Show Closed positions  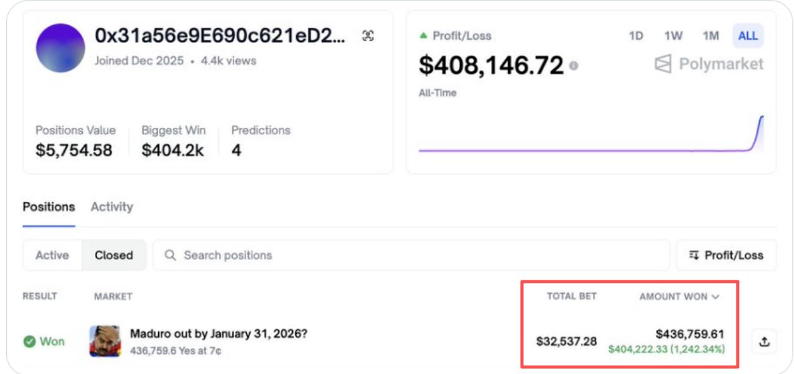tap(114, 256)
